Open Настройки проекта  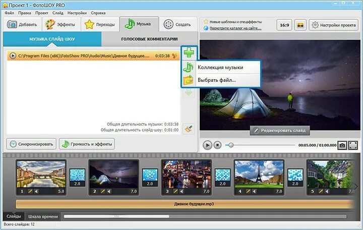(x=334, y=25)
